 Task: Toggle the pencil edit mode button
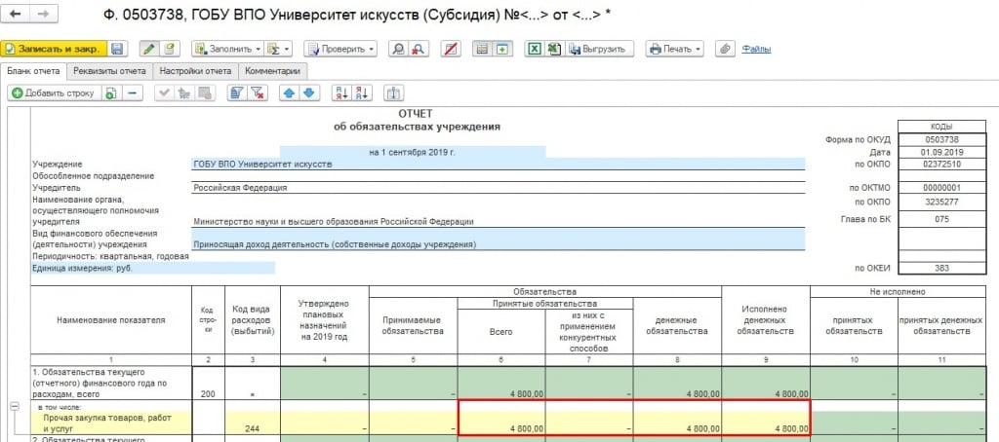148,49
